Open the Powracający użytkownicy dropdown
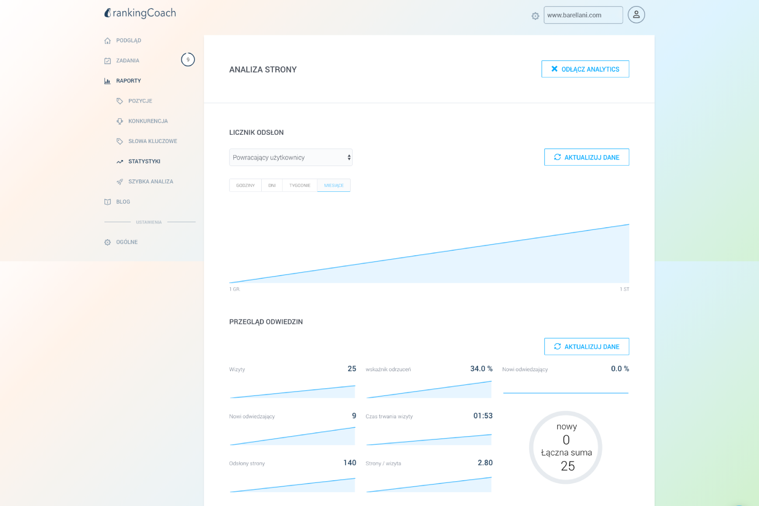 pyautogui.click(x=291, y=157)
